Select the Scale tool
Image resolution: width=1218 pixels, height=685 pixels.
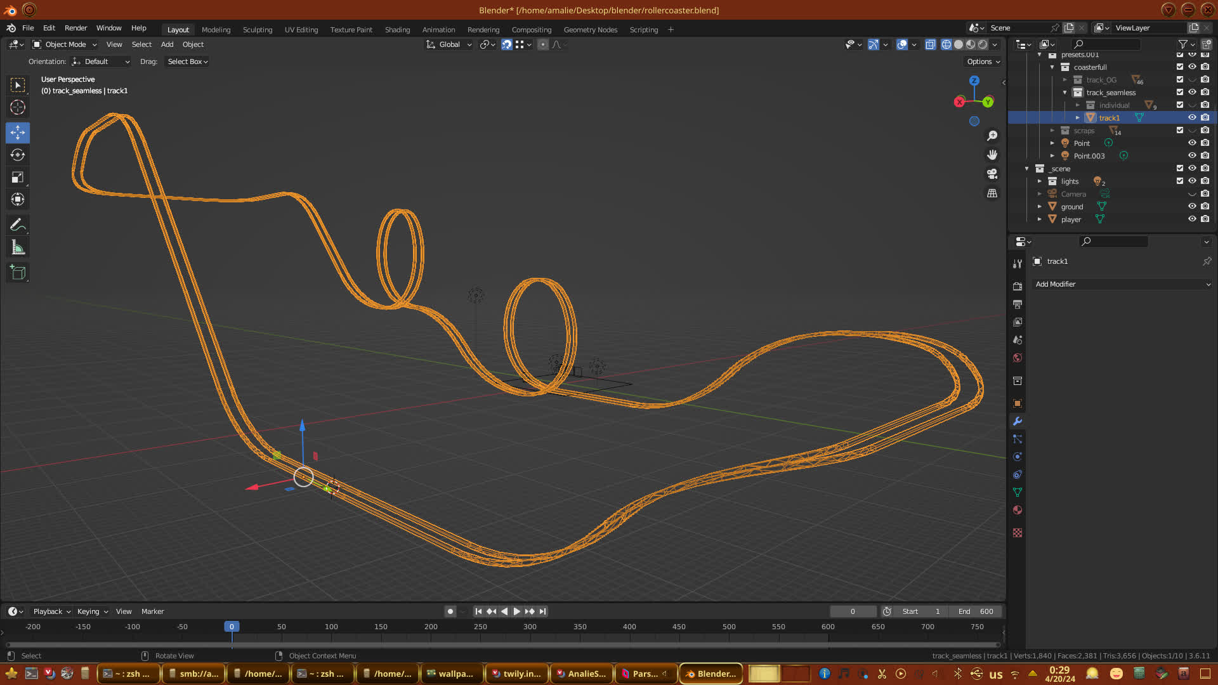click(18, 178)
